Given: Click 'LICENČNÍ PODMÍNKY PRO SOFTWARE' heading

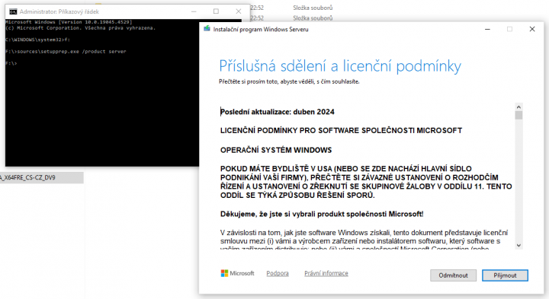Looking at the screenshot, I should (x=341, y=131).
